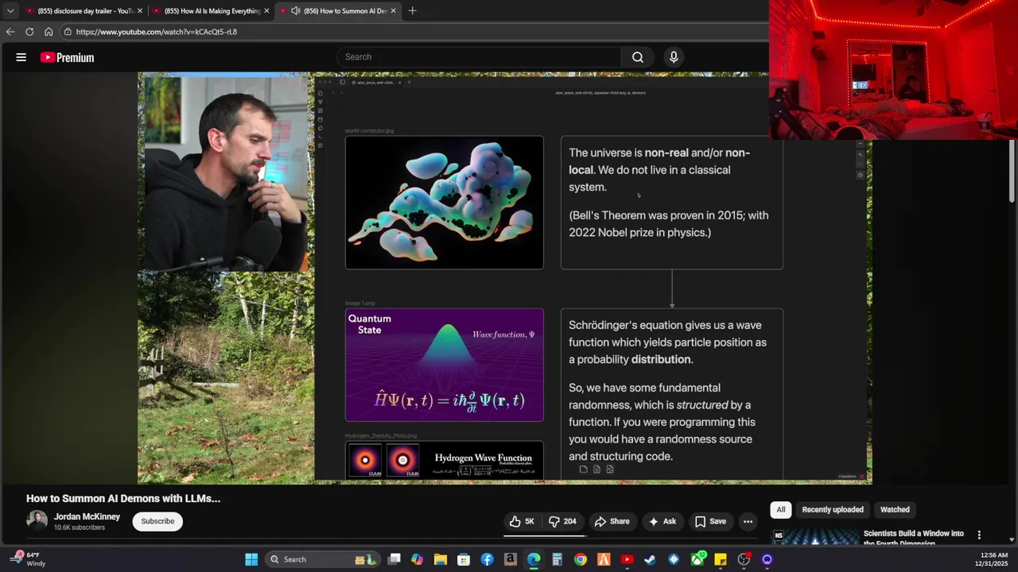Open the three-dot more actions menu

pos(748,521)
